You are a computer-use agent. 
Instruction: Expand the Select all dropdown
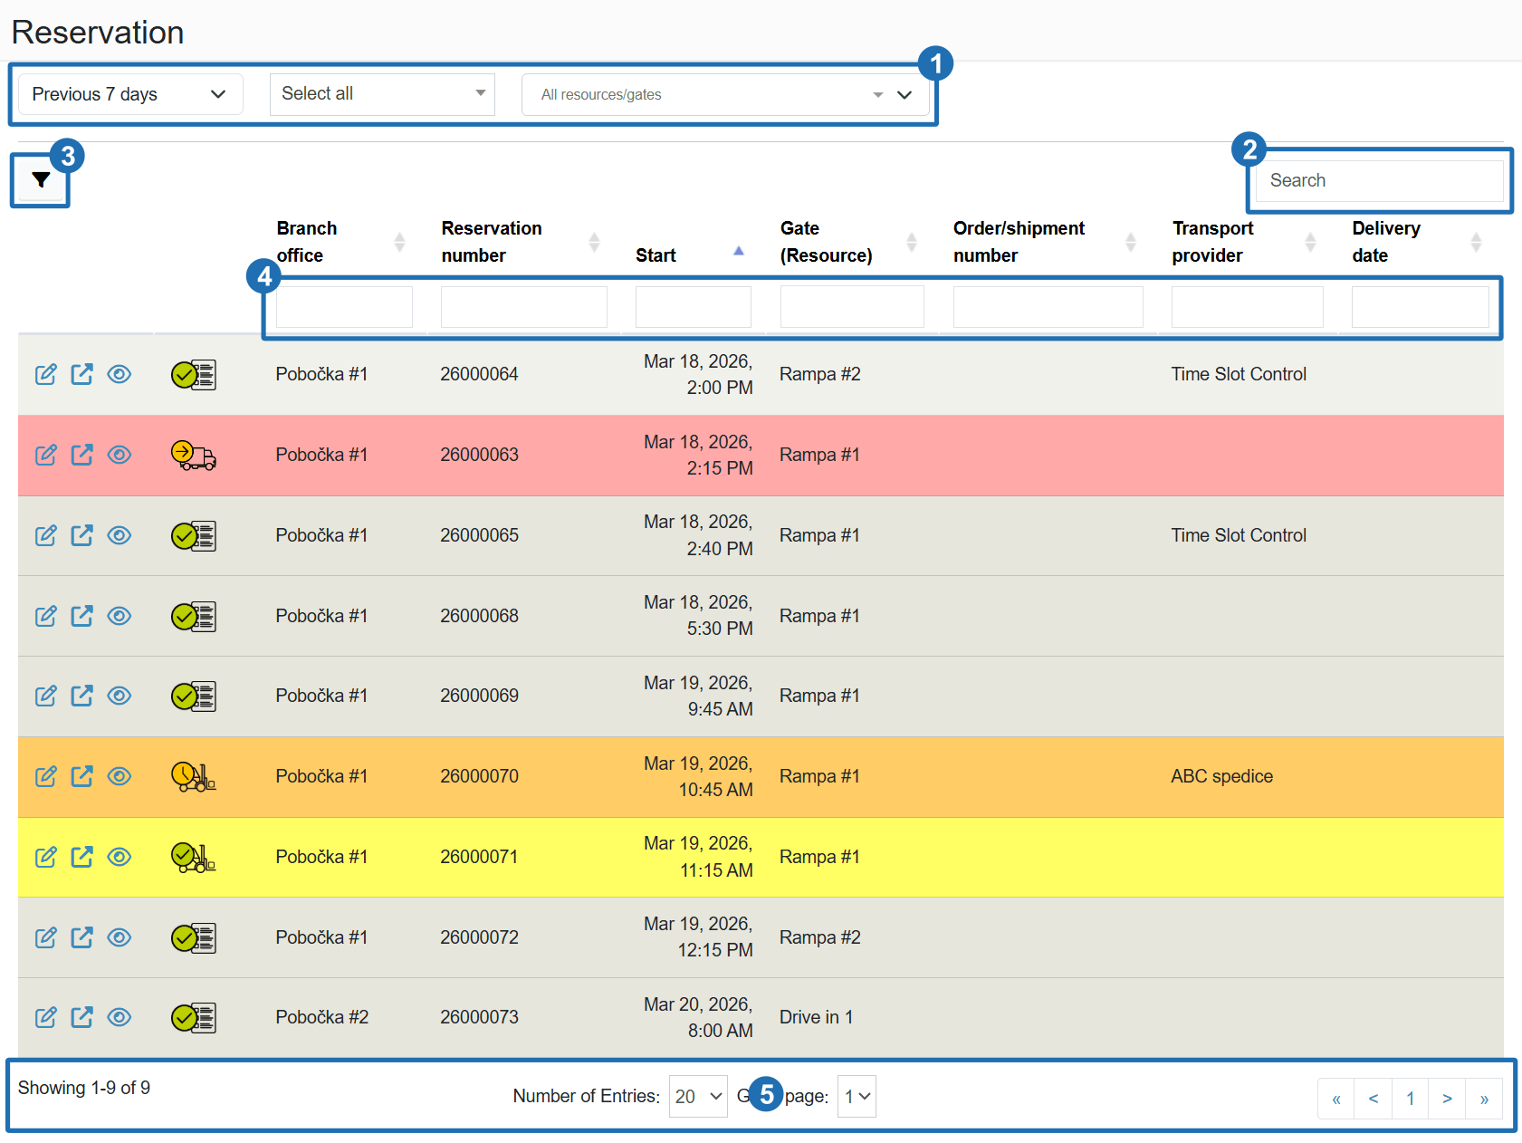(x=382, y=94)
